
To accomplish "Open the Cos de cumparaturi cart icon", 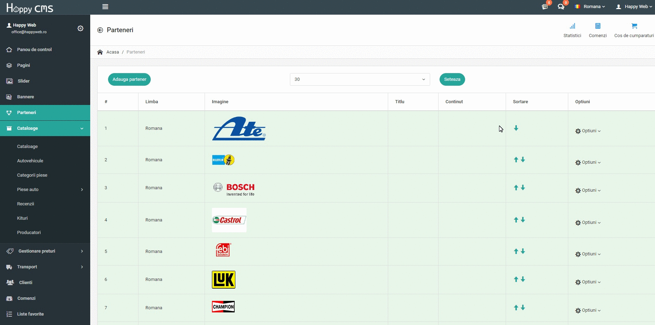I will click(634, 30).
